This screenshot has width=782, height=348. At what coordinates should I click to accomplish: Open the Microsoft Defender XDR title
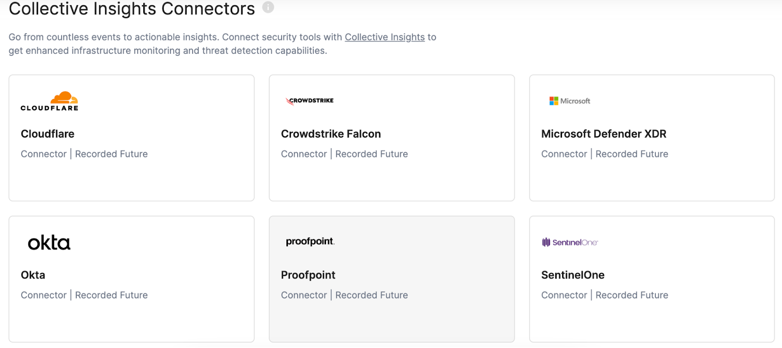pyautogui.click(x=604, y=134)
